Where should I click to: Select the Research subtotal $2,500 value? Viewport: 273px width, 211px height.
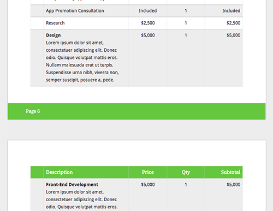[x=233, y=23]
